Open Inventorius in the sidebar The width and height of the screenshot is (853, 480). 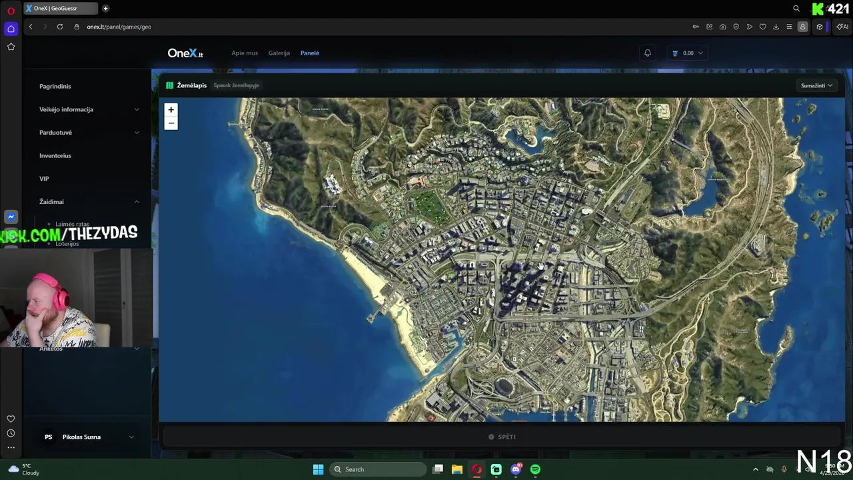pos(55,155)
